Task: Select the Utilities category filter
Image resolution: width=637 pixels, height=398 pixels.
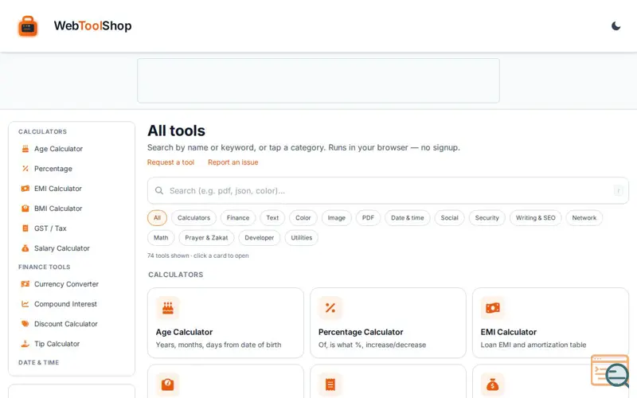Action: coord(302,237)
